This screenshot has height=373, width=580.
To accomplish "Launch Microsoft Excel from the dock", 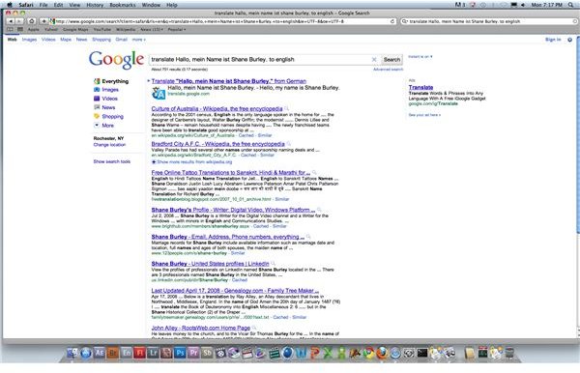I will coord(328,354).
